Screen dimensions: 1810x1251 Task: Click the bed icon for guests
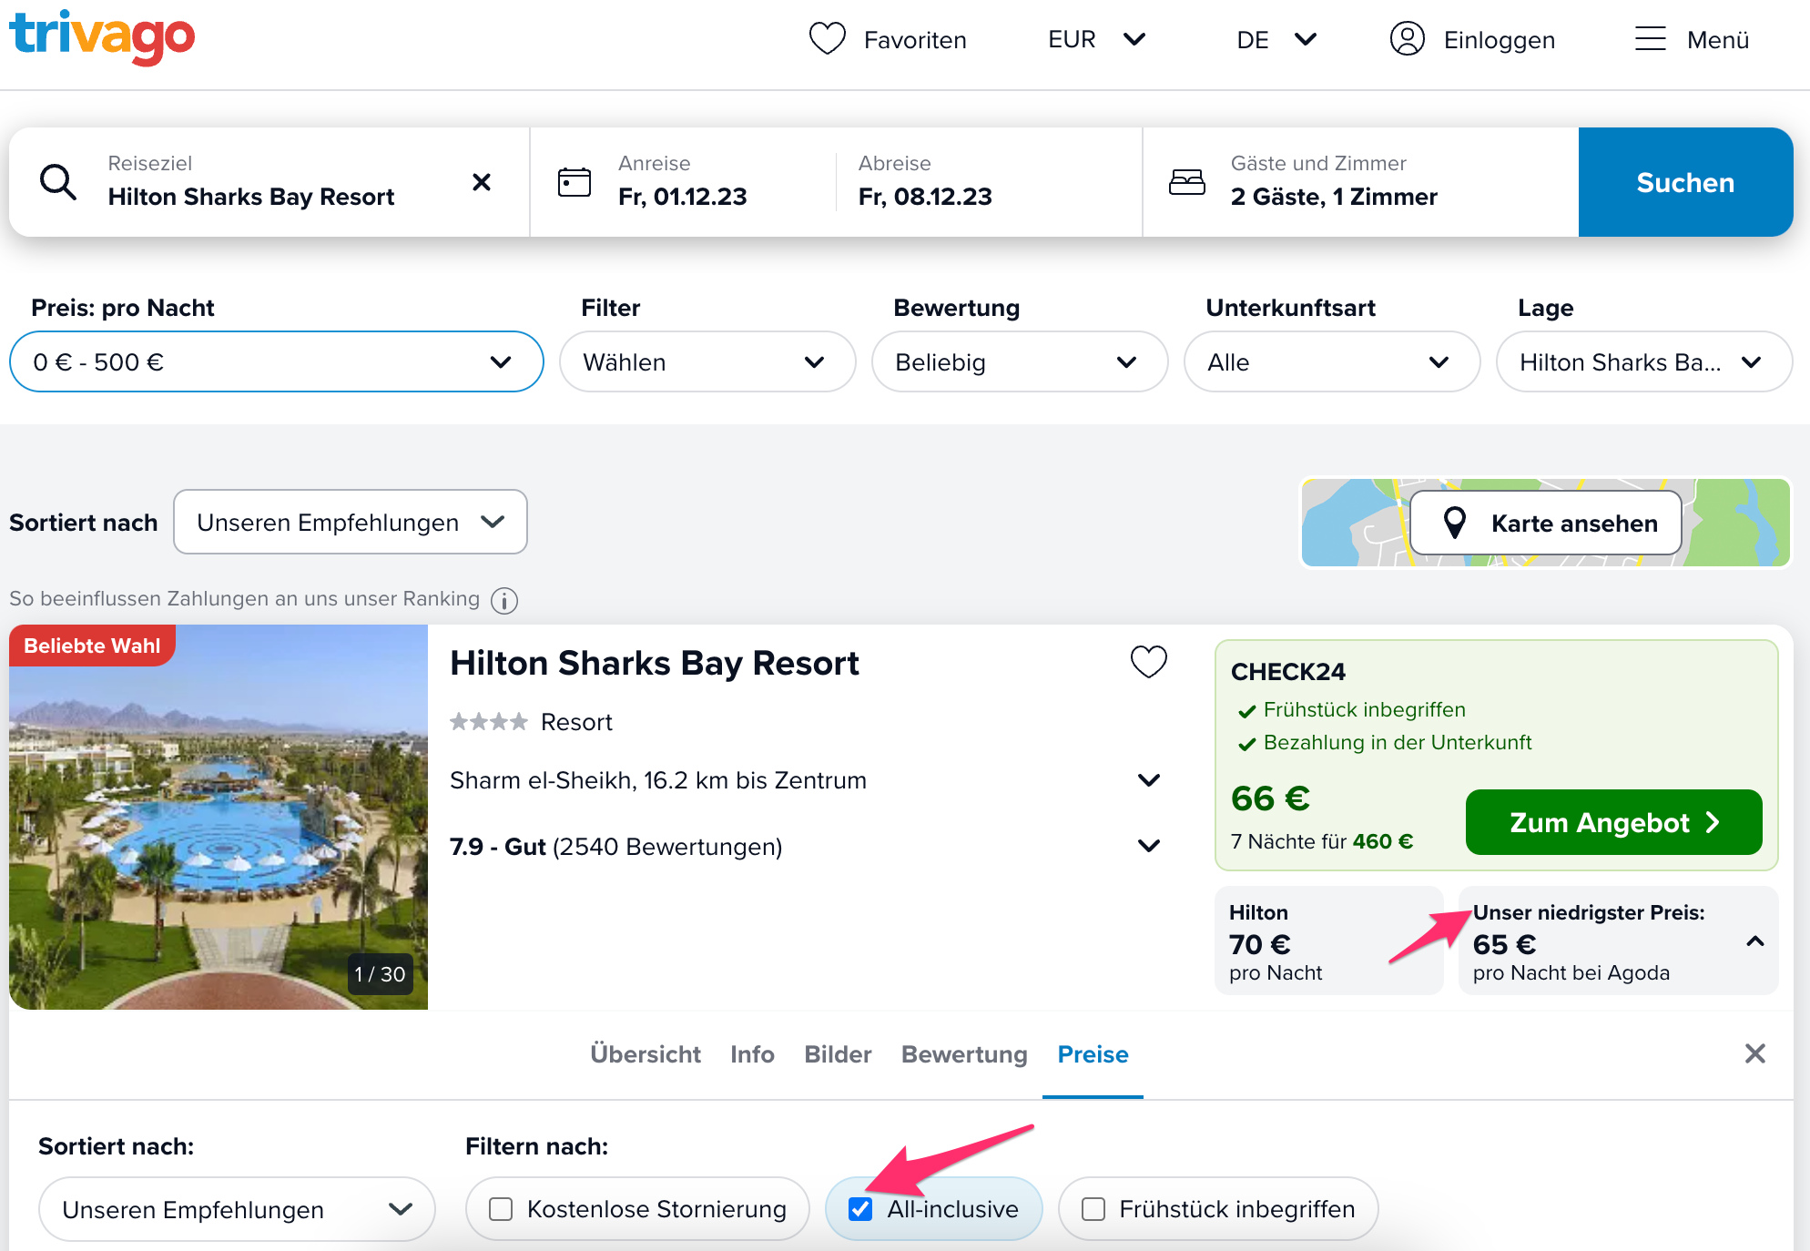tap(1187, 182)
